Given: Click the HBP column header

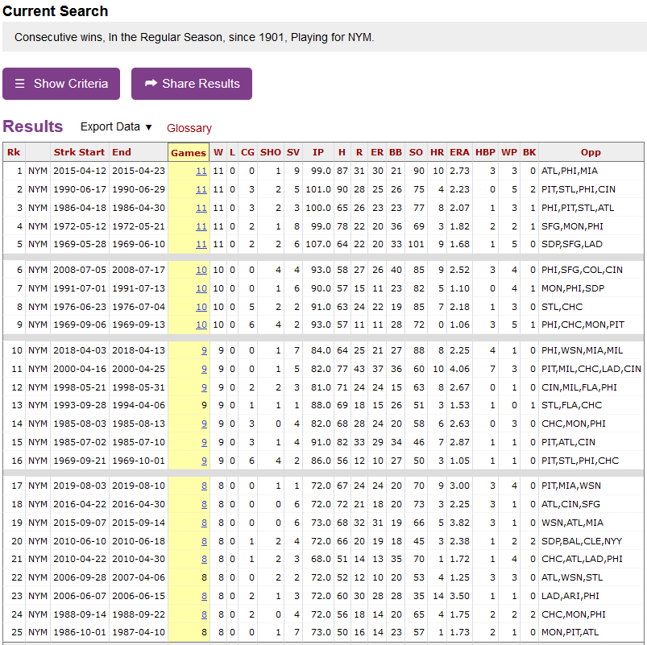Looking at the screenshot, I should [485, 152].
